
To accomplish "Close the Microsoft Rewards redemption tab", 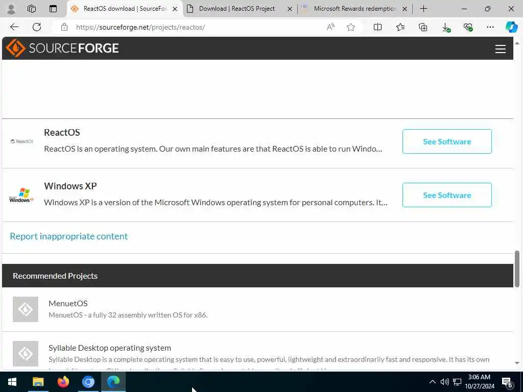I will tap(405, 9).
